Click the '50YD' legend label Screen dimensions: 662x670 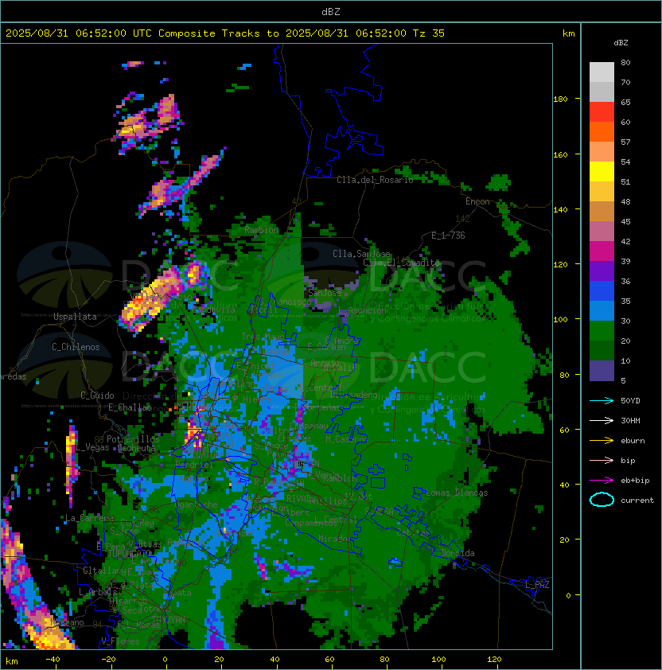pyautogui.click(x=630, y=400)
